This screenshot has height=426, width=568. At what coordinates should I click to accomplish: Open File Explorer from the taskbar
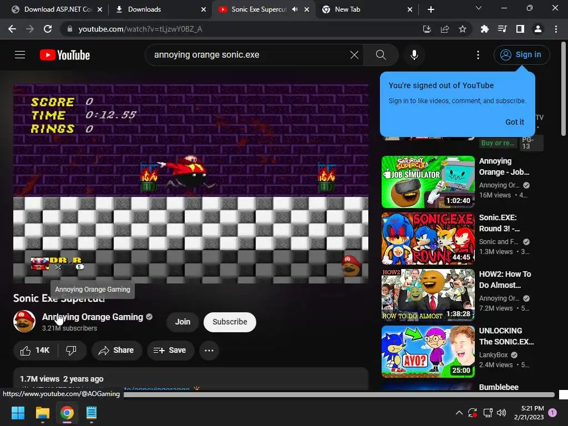(42, 413)
